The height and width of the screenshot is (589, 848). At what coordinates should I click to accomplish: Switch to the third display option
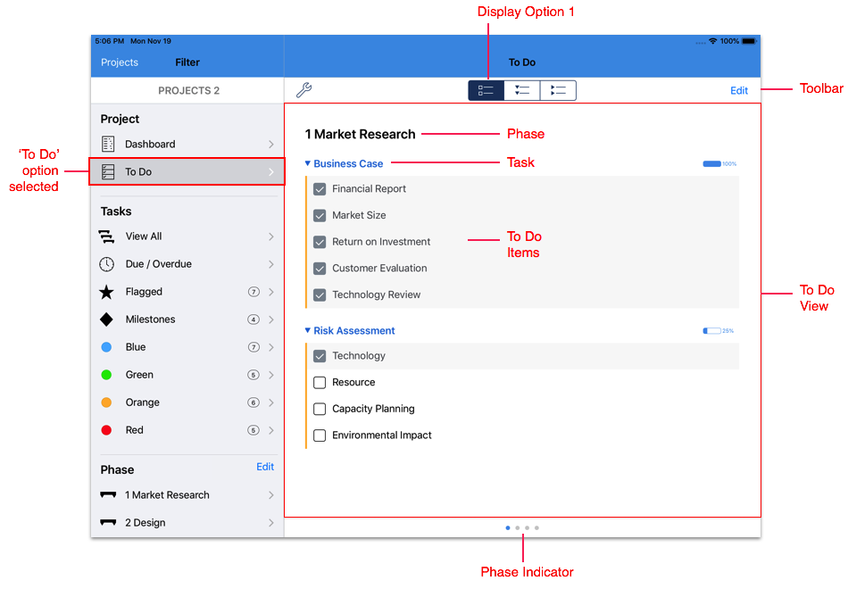pyautogui.click(x=558, y=90)
